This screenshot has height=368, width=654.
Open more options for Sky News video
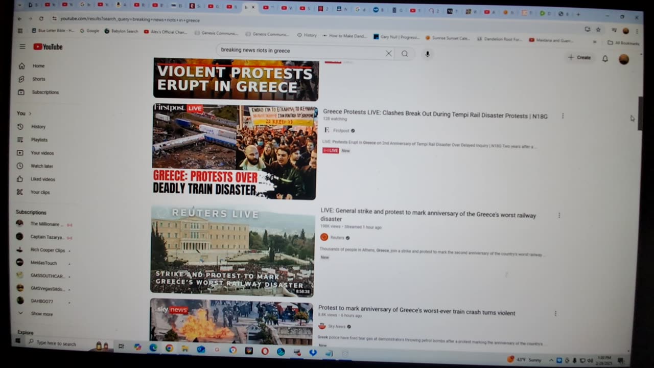tap(555, 313)
